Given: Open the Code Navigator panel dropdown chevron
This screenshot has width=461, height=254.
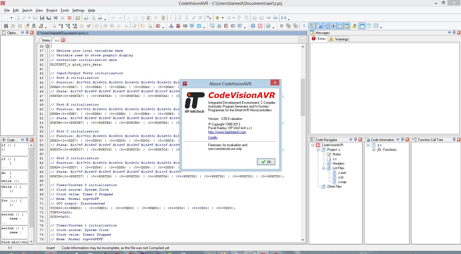Looking at the screenshot, I should pyautogui.click(x=351, y=140).
